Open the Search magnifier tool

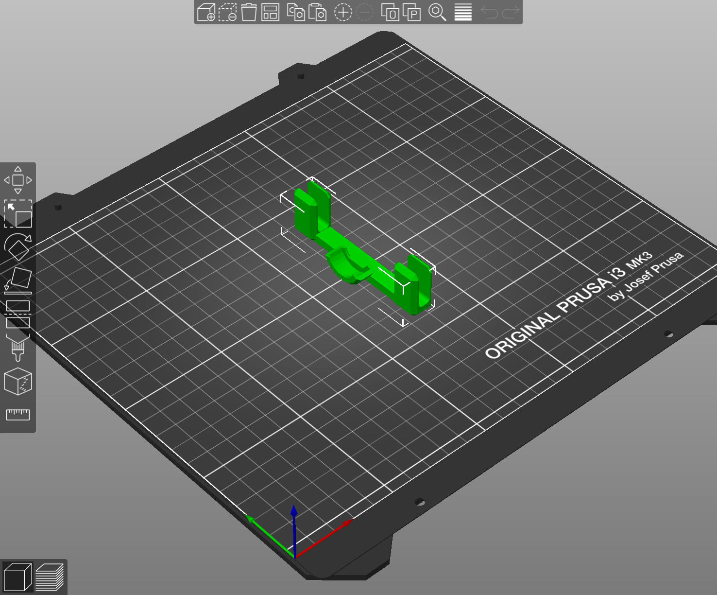tap(437, 12)
